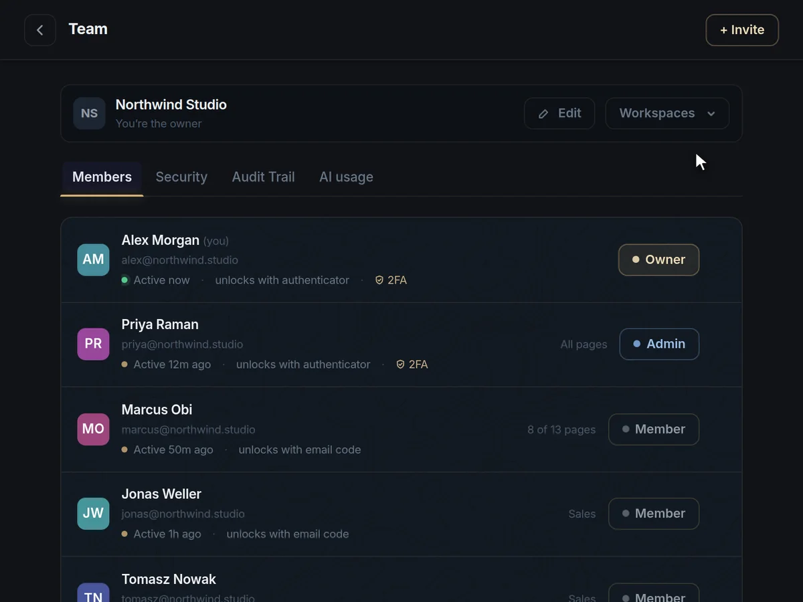Screen dimensions: 803x602
Task: Click the Northwind Studio team name
Action: point(171,104)
